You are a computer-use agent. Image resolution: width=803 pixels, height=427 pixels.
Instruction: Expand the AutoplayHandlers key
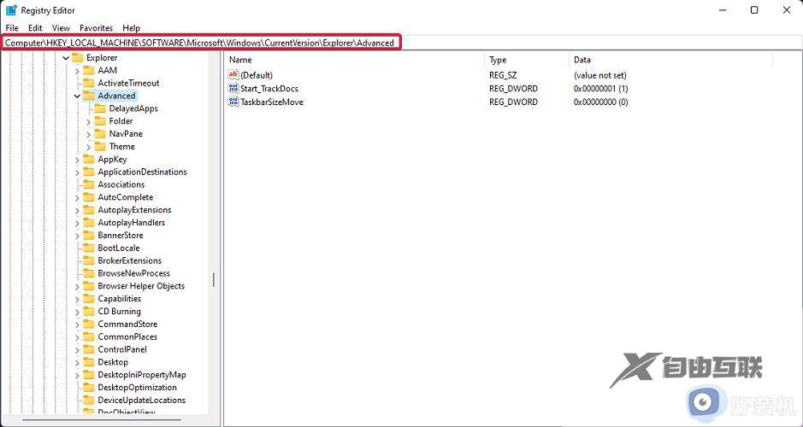click(x=77, y=223)
